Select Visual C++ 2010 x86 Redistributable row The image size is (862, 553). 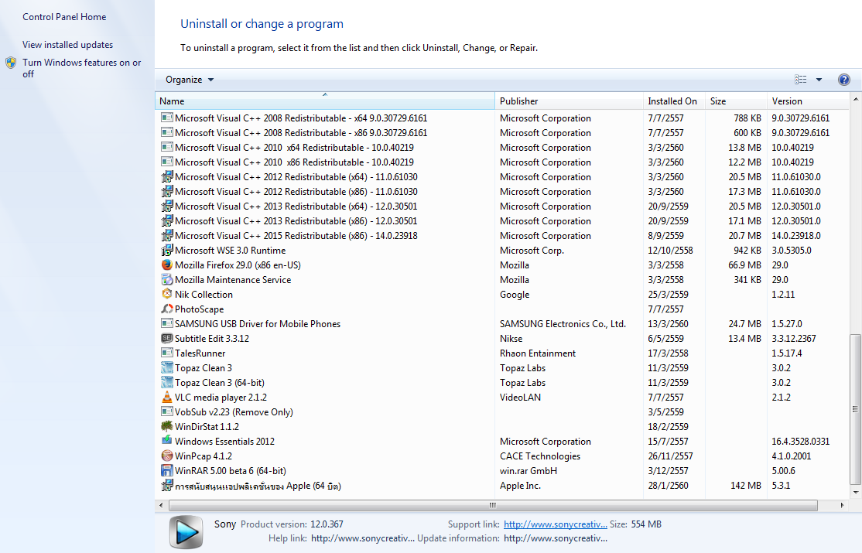point(502,162)
